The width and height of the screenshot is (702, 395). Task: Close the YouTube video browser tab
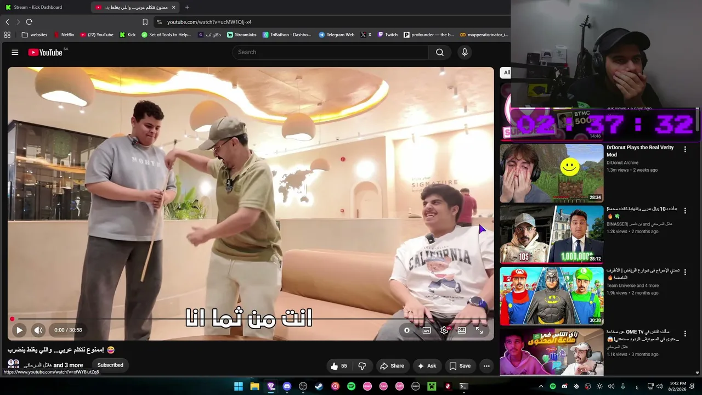coord(174,7)
